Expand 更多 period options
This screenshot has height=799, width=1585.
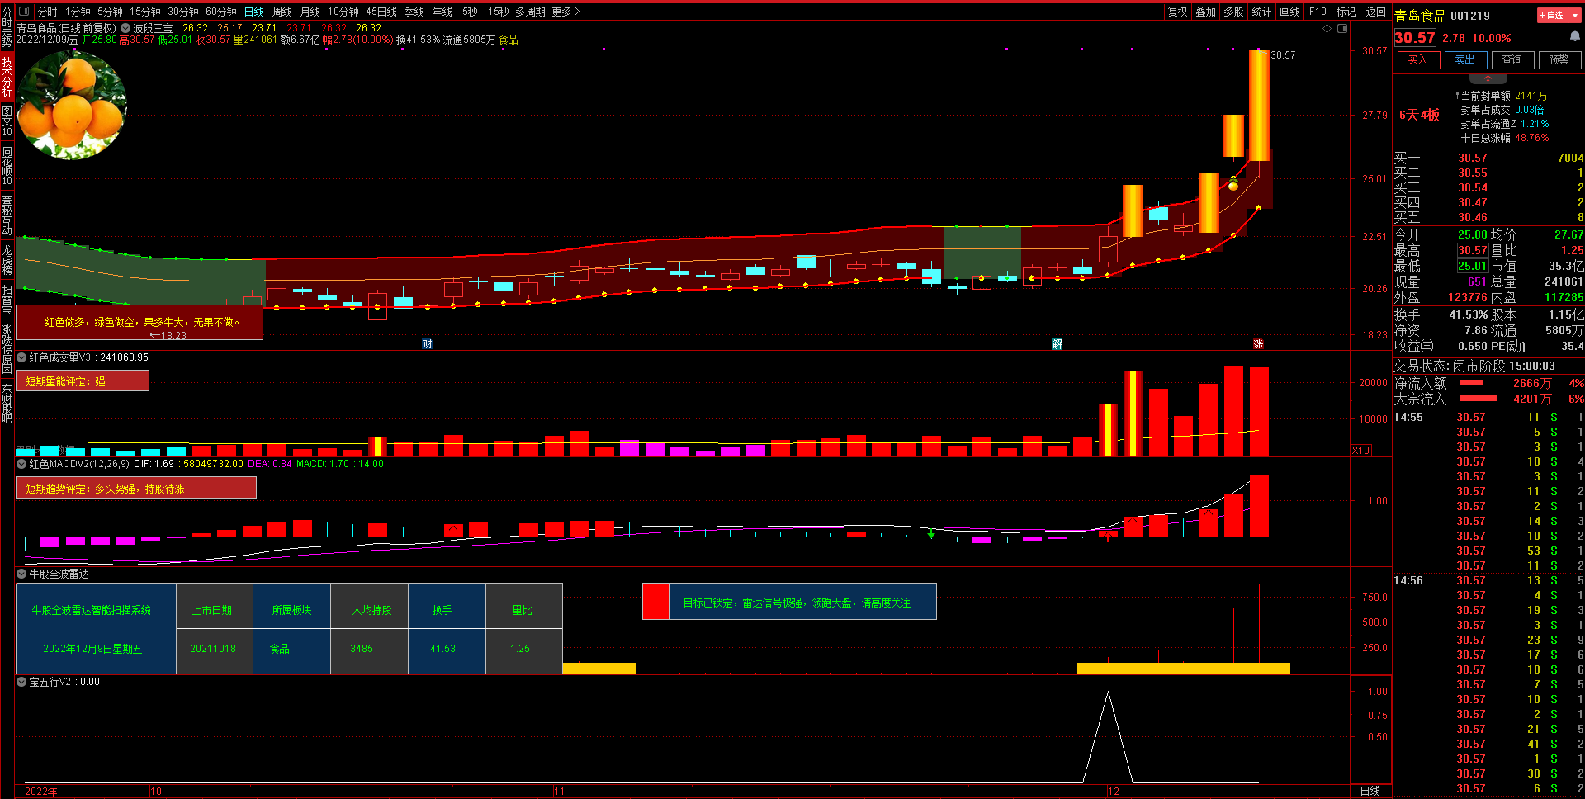[x=565, y=12]
